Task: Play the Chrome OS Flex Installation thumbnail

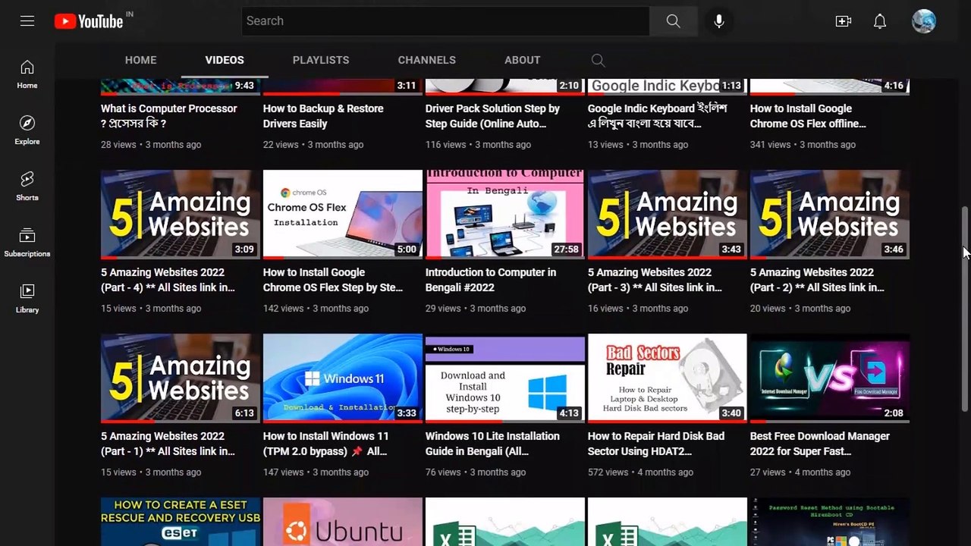Action: pos(343,215)
